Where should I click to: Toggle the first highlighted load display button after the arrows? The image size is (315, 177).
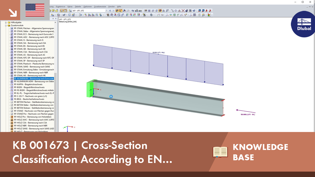click(117, 11)
